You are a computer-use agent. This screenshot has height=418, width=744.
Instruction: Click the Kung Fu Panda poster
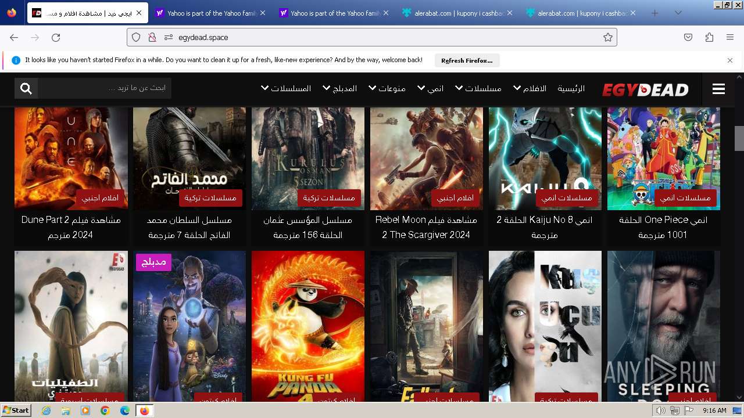point(308,326)
